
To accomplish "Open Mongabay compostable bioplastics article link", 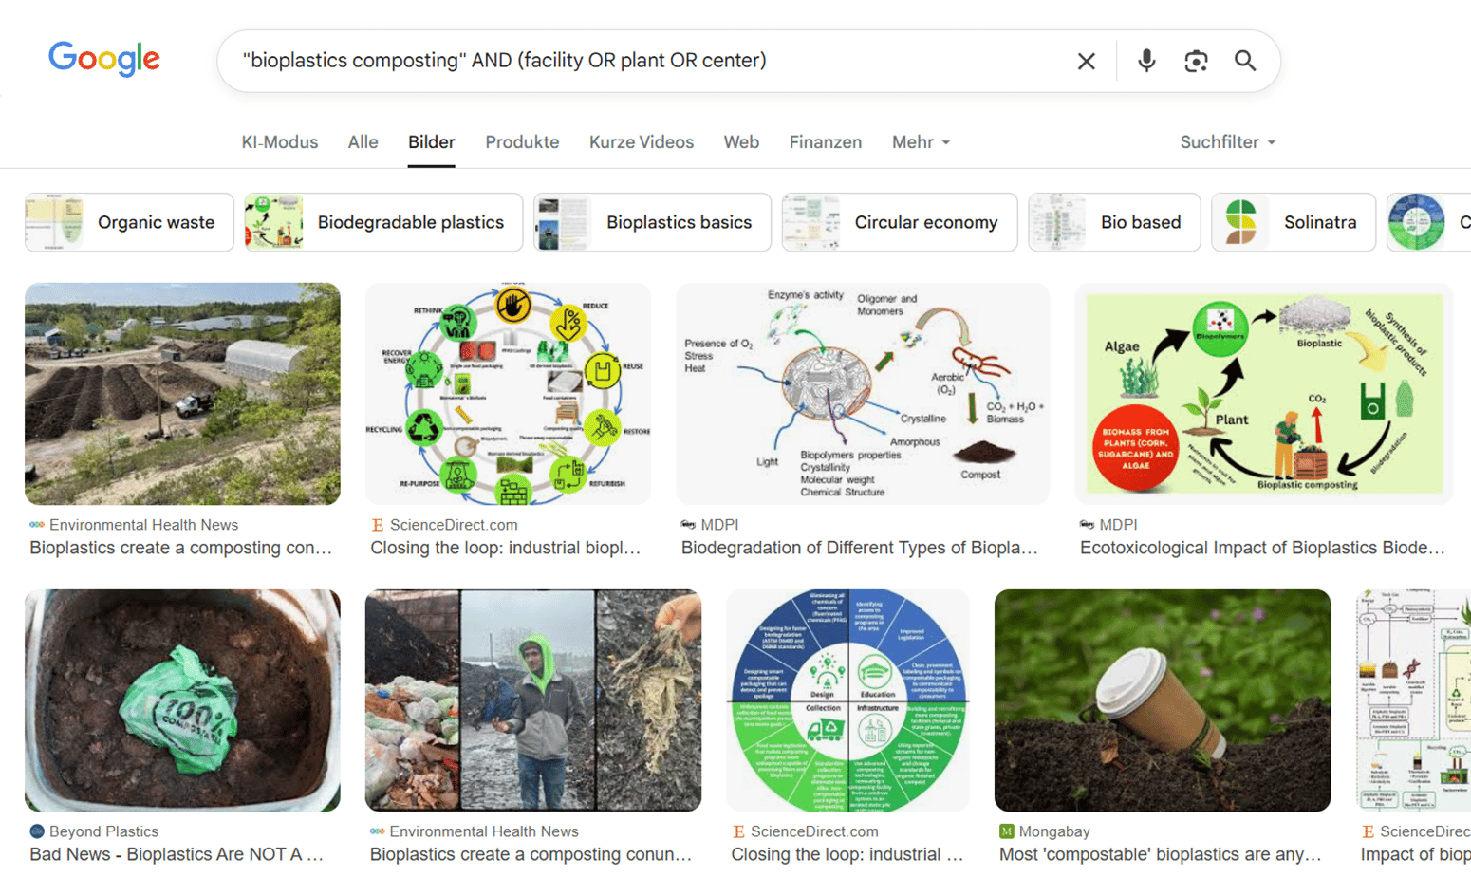I will pos(1160,854).
